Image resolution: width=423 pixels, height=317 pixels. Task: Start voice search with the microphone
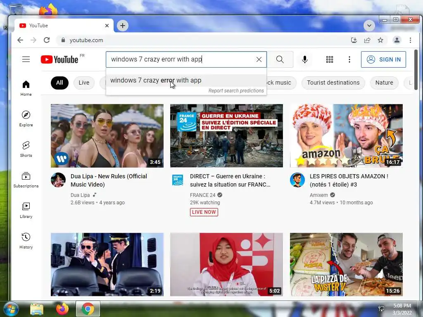coord(304,59)
